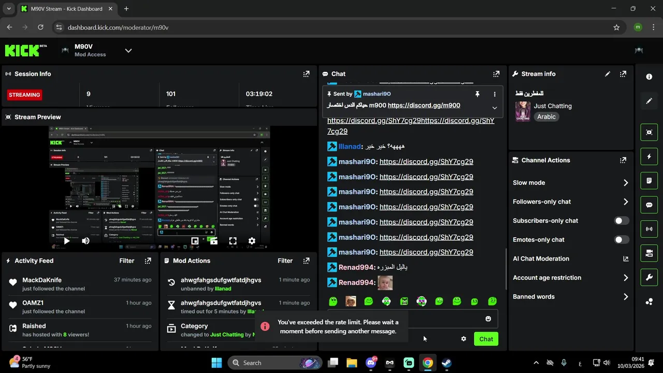Open channel switcher dropdown next to M90V
This screenshot has height=373, width=663.
coord(128,50)
